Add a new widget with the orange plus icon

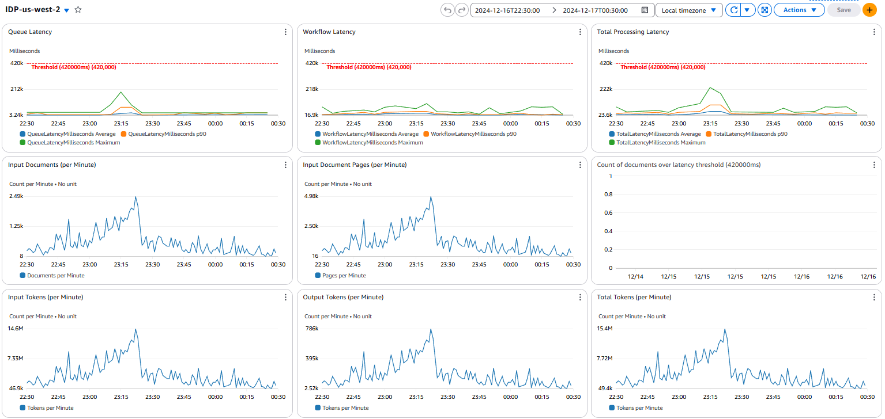coord(869,10)
